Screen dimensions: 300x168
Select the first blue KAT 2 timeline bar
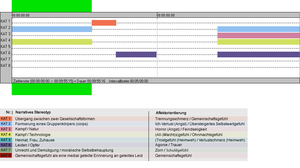[x=52, y=29]
